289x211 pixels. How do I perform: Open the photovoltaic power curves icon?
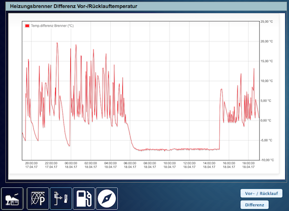click(38, 198)
